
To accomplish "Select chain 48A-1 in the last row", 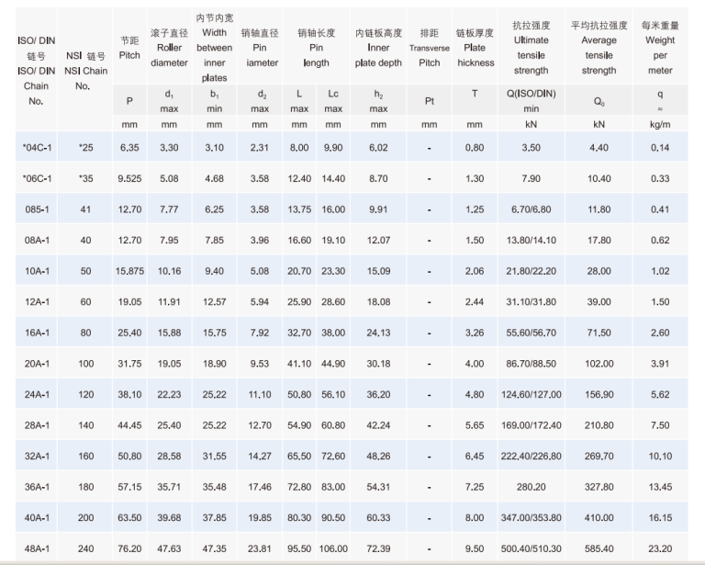I will pyautogui.click(x=37, y=549).
